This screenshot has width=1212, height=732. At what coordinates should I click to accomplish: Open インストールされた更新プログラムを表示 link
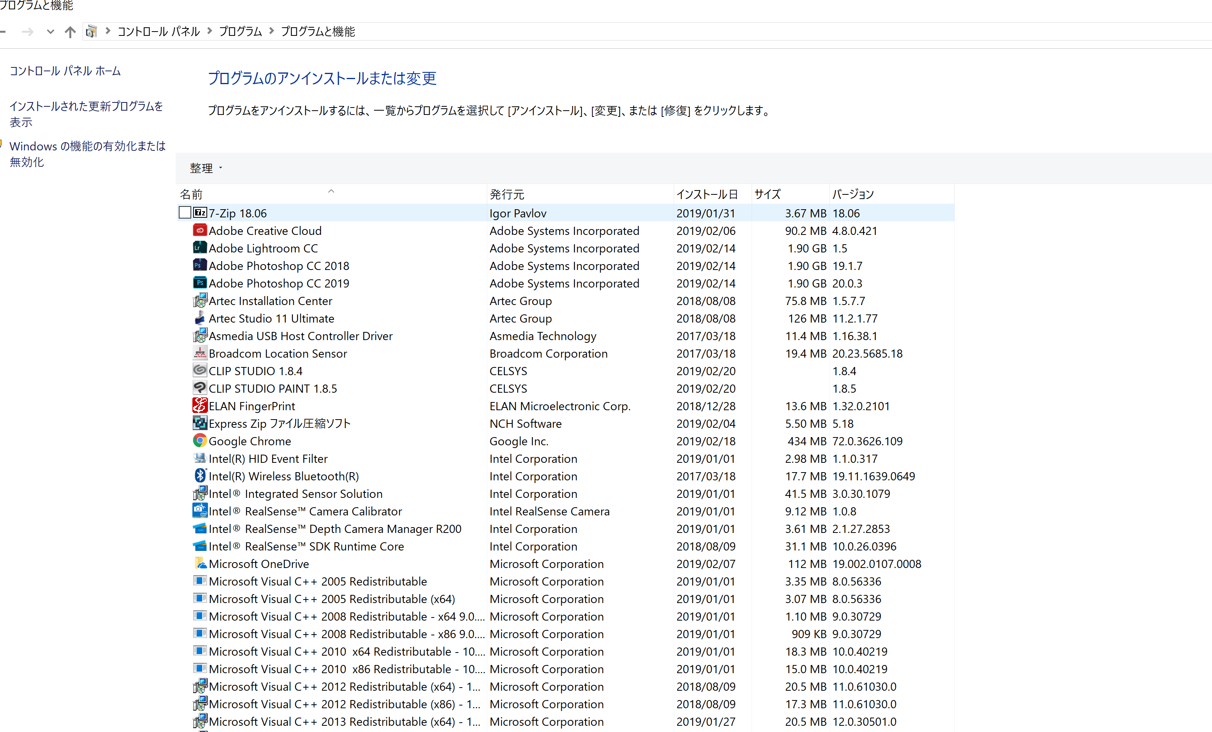(86, 114)
